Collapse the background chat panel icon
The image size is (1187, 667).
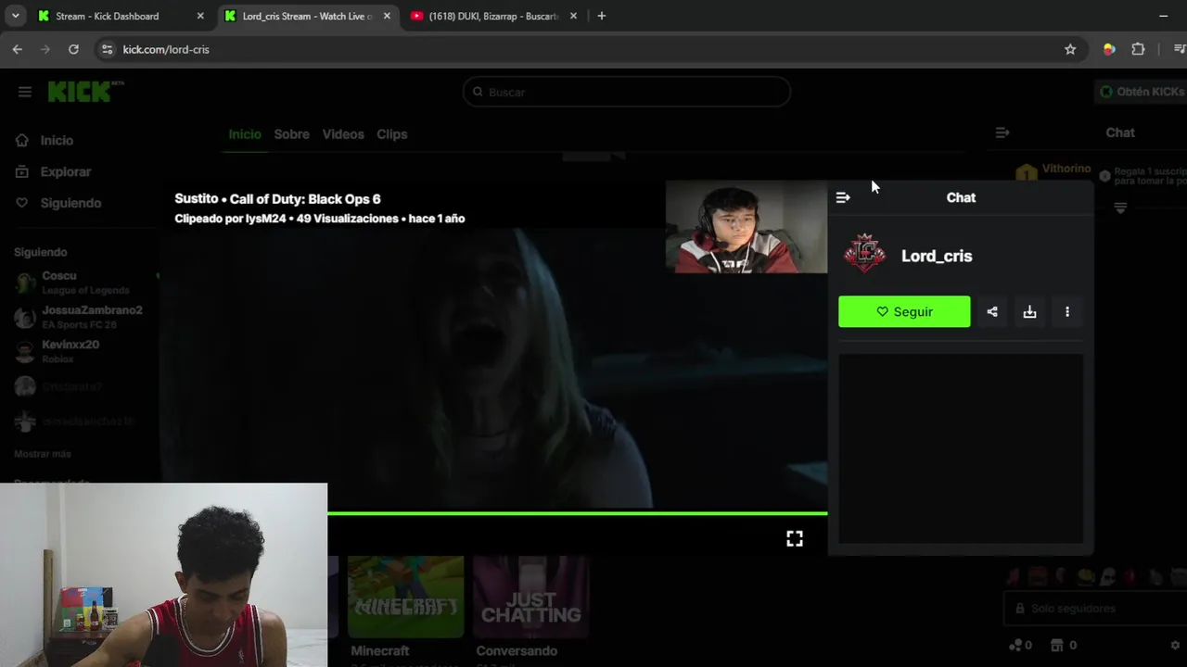(1002, 132)
